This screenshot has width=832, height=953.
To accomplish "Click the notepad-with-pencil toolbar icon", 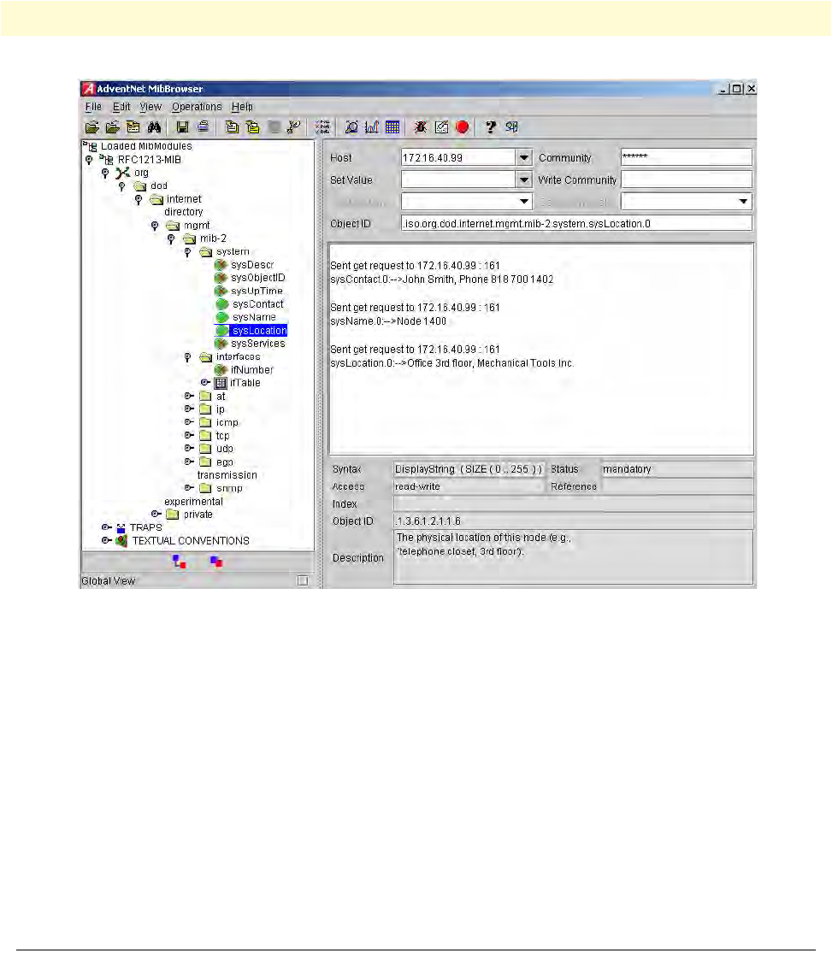I will click(441, 127).
